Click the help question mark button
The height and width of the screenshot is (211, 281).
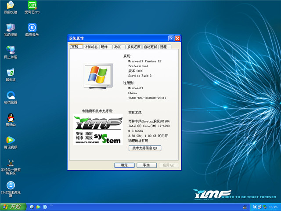coord(171,38)
